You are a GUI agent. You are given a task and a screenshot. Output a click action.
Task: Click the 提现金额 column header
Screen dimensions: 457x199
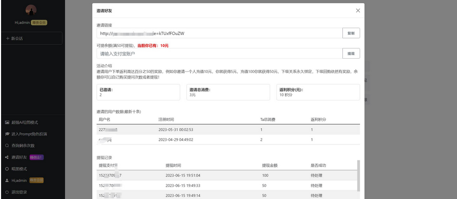tap(270, 165)
